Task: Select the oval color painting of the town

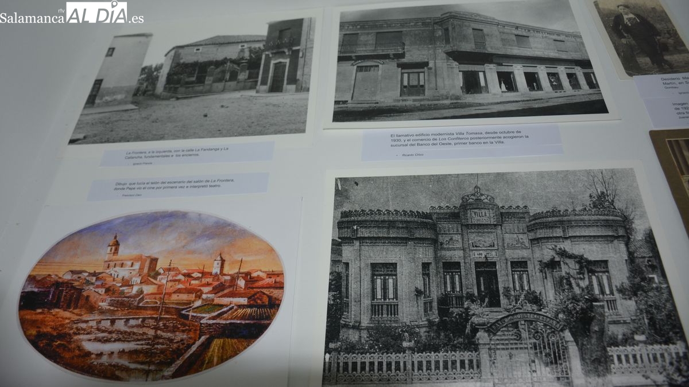Action: point(152,295)
